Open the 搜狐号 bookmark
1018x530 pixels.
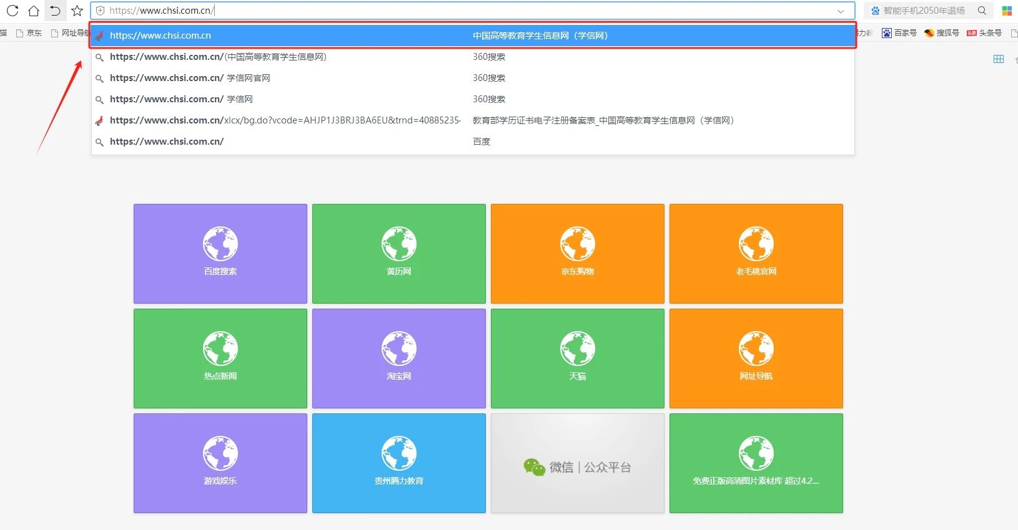point(942,33)
